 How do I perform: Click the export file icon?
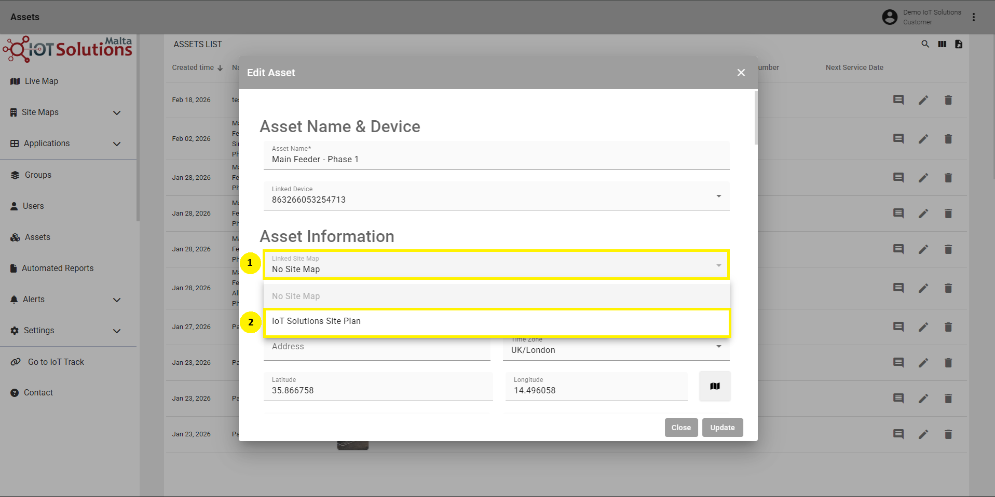(x=959, y=44)
